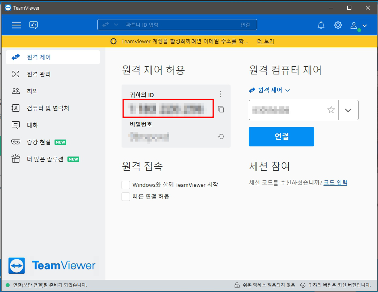
Task: Click the checkmark version status icon
Action: 303,285
